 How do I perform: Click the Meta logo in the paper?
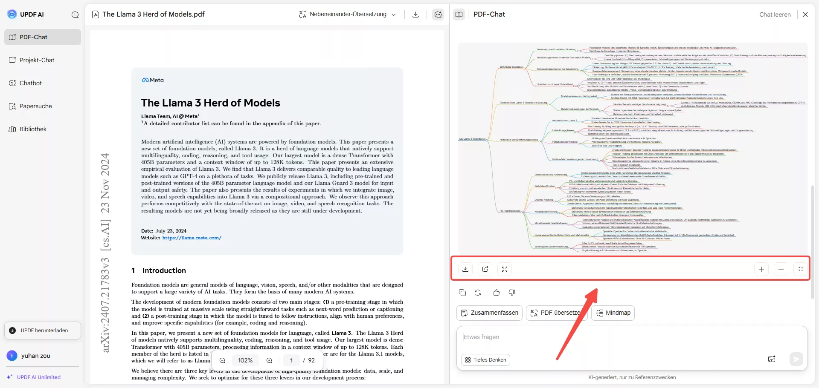153,80
